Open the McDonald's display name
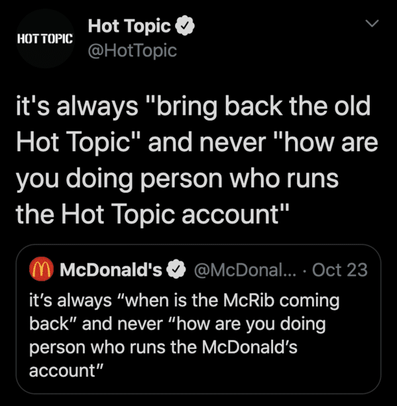 [111, 269]
